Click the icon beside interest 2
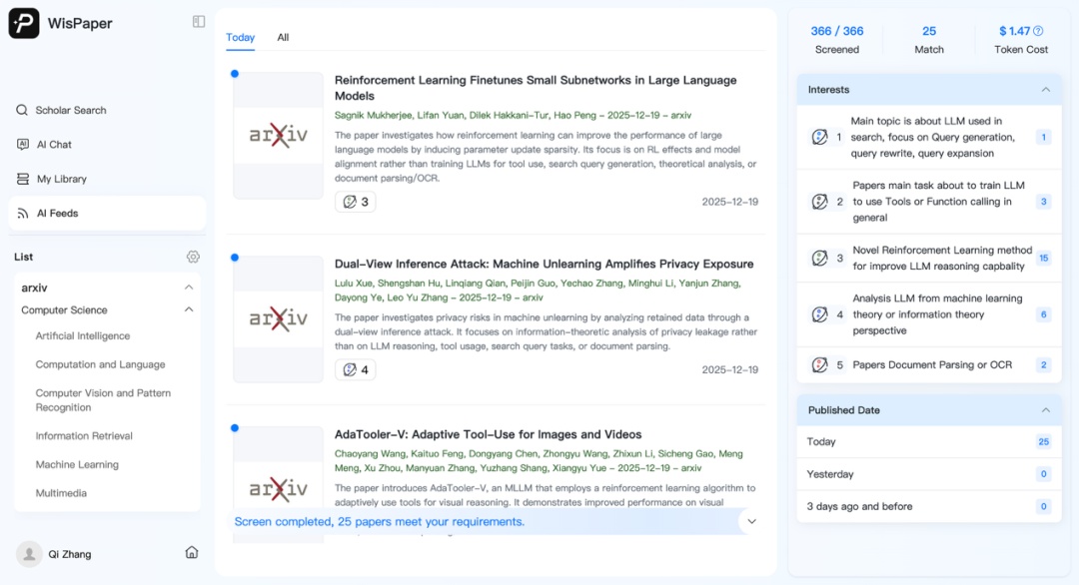The height and width of the screenshot is (585, 1079). click(x=819, y=202)
